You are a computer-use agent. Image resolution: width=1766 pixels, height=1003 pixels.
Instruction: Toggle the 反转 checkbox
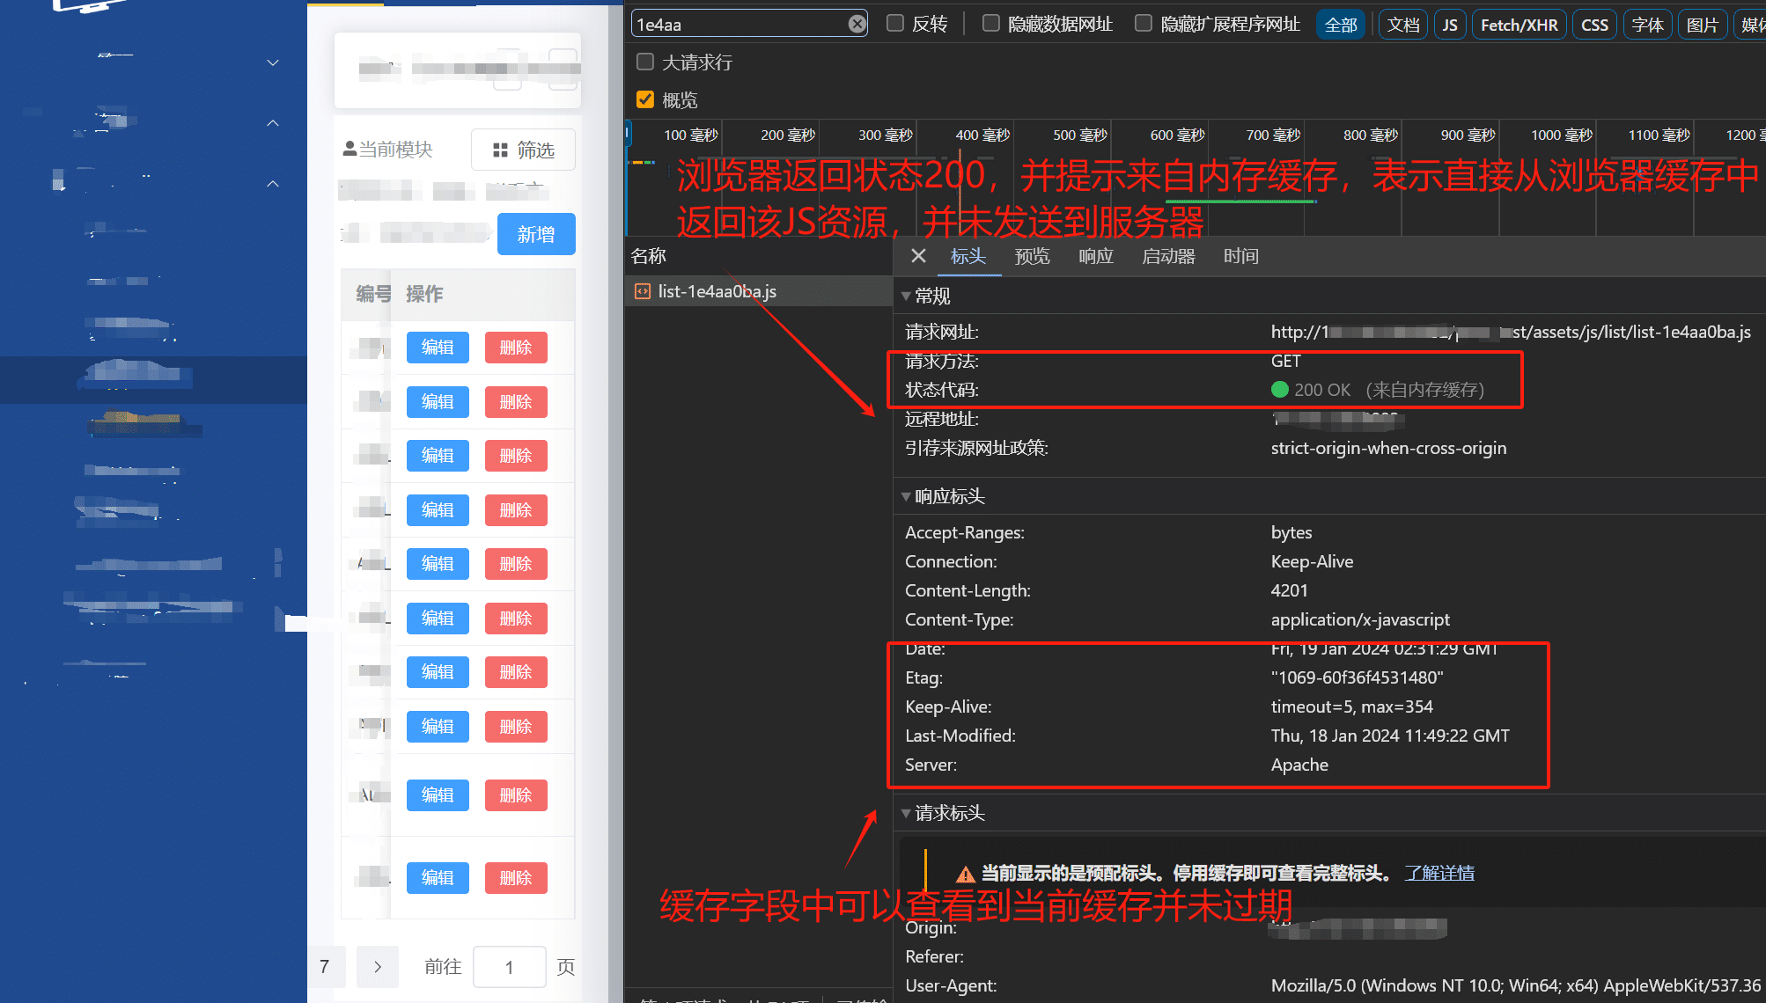(895, 24)
